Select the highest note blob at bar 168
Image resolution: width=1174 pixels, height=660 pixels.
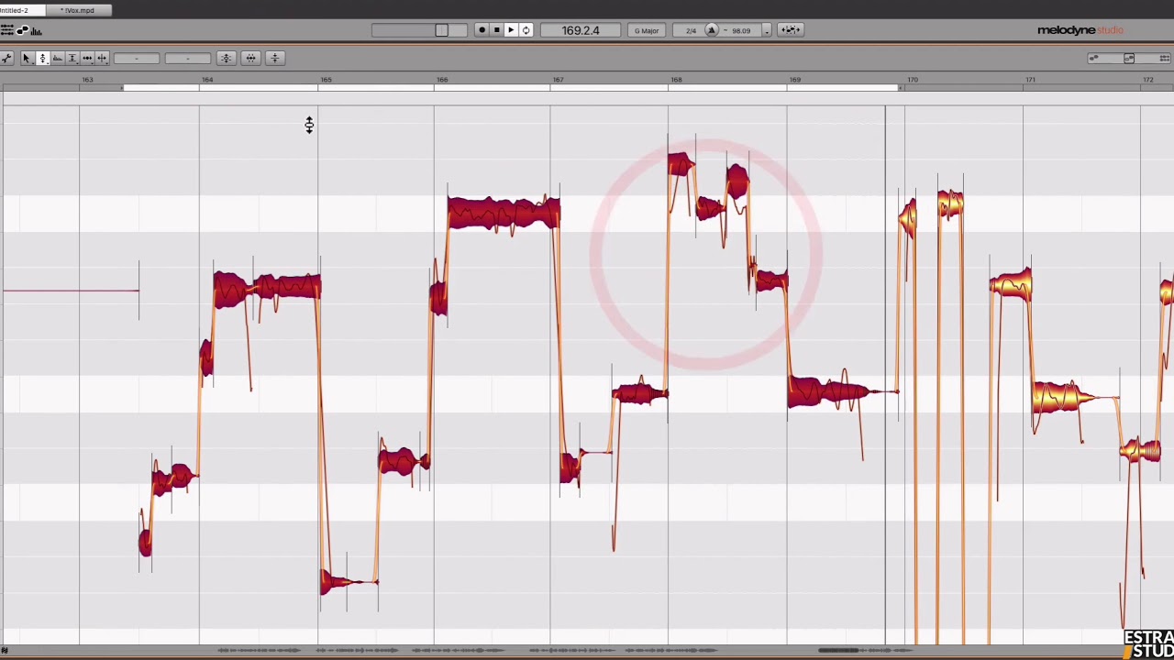click(x=681, y=165)
